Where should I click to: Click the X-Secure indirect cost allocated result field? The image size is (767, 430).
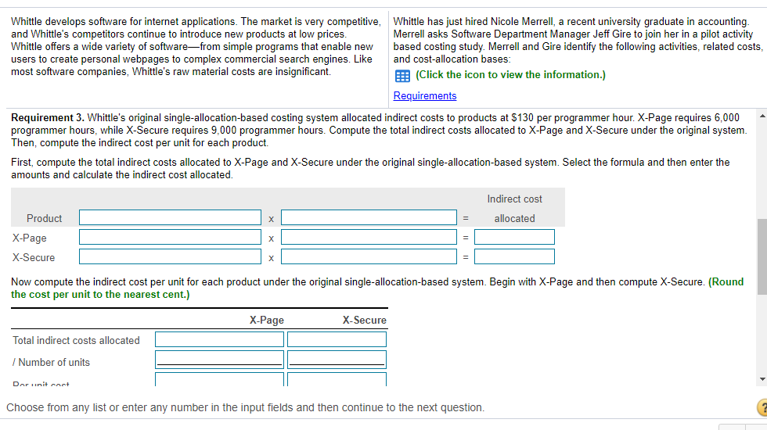(515, 256)
